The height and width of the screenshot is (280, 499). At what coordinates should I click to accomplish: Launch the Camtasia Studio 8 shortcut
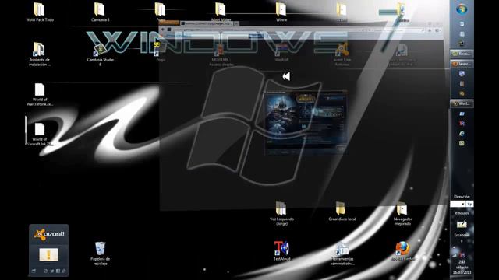tap(100, 54)
